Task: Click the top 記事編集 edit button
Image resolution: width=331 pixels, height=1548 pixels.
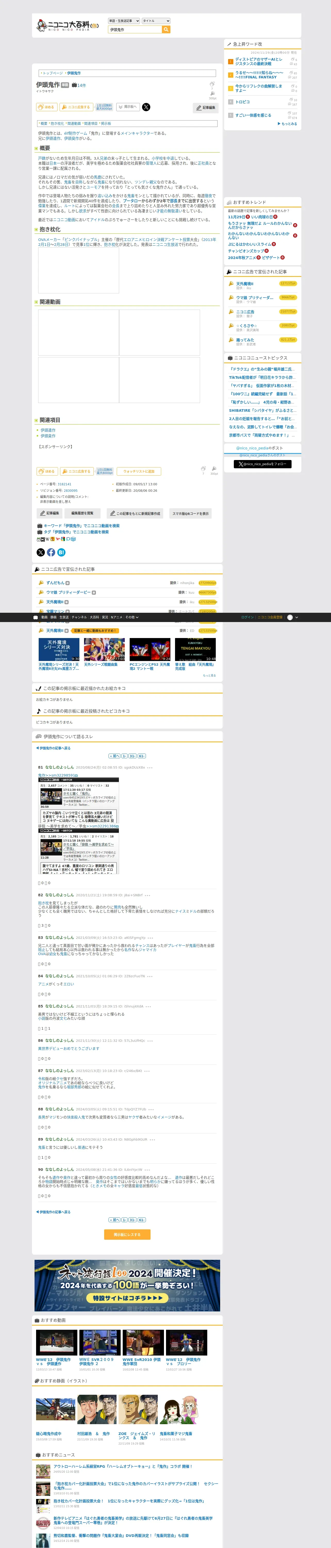Action: click(x=206, y=108)
